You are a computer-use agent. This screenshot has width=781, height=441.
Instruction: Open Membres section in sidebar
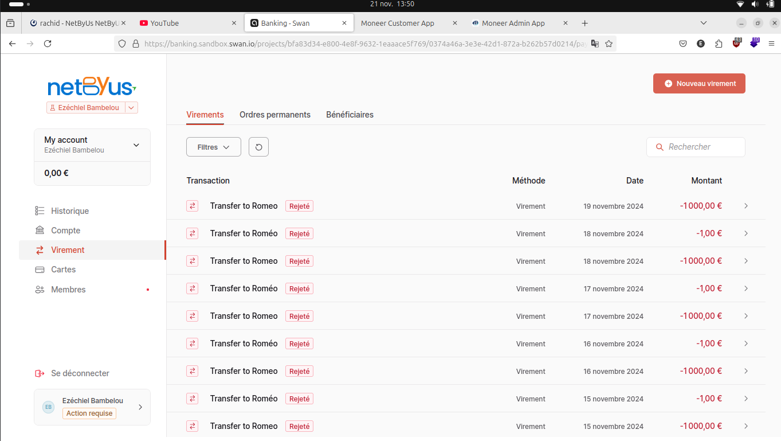point(92,290)
